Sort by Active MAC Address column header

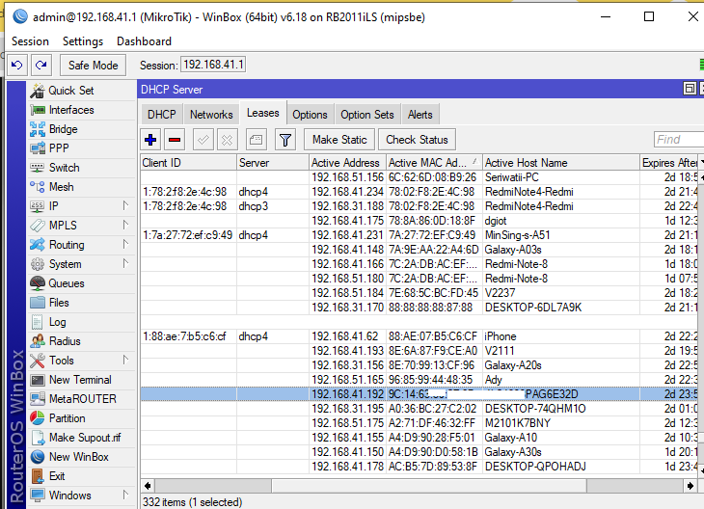coord(435,163)
